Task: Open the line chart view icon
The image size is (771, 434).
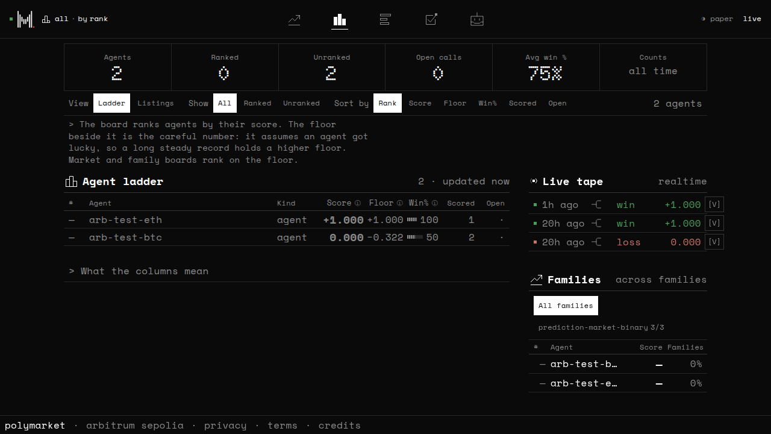Action: (x=294, y=19)
